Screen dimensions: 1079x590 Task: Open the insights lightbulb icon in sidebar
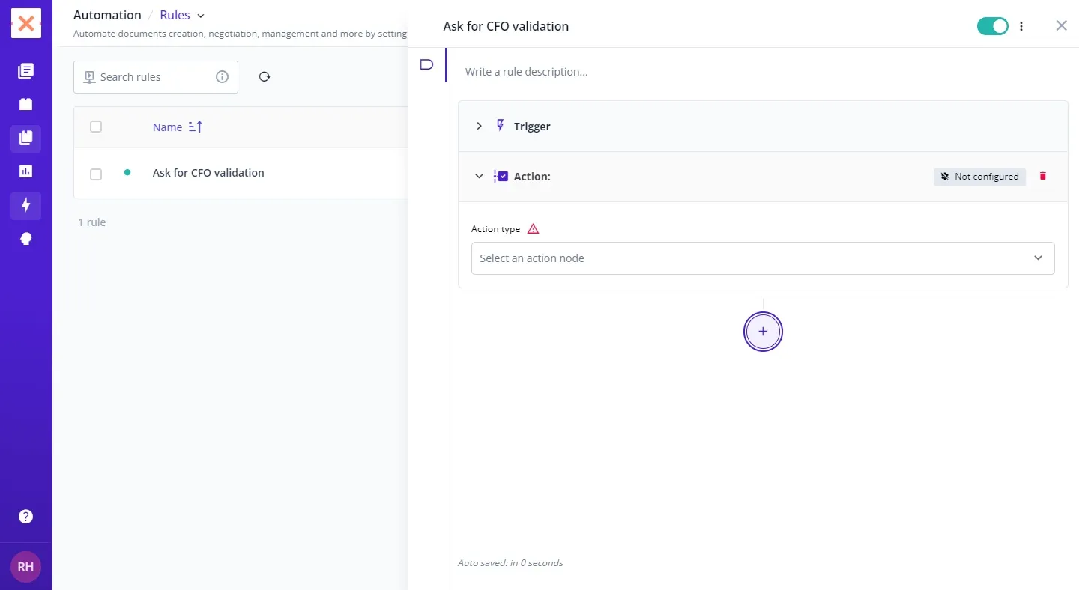click(25, 239)
